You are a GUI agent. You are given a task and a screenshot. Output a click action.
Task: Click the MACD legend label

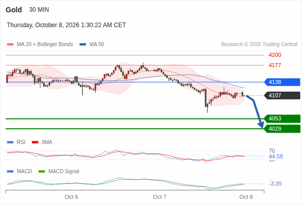(x=25, y=172)
